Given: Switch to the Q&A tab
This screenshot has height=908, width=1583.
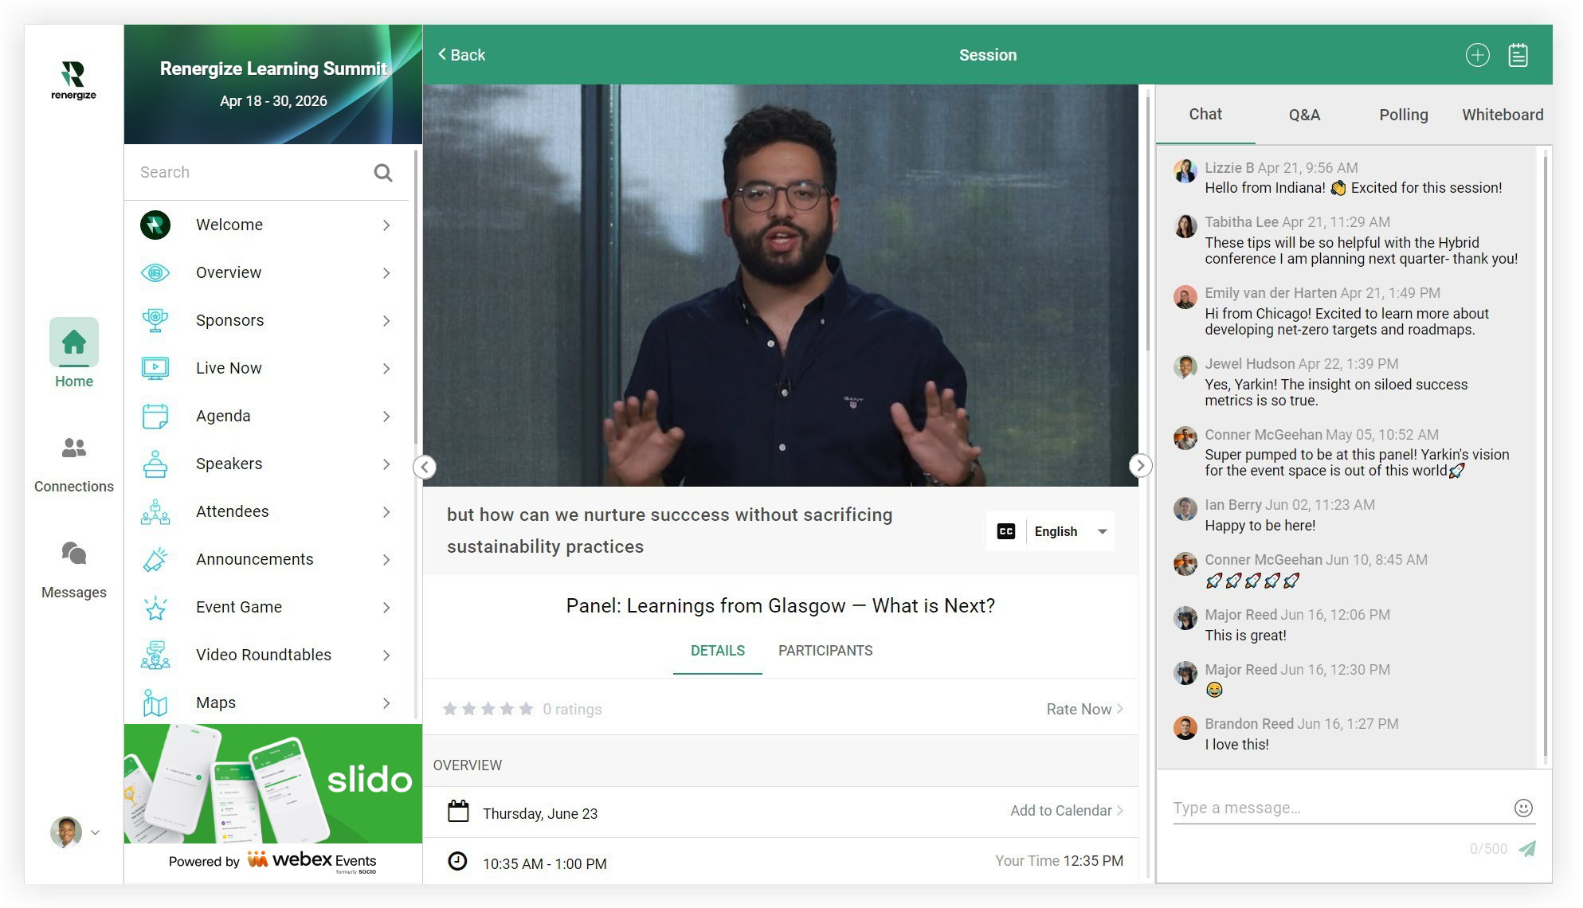Looking at the screenshot, I should [1304, 115].
